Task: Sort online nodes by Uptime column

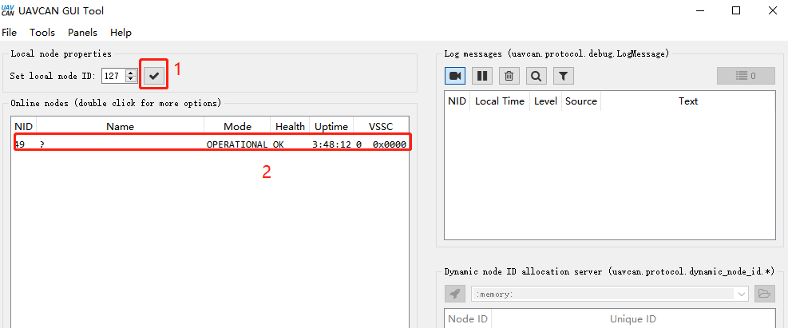Action: pos(331,126)
